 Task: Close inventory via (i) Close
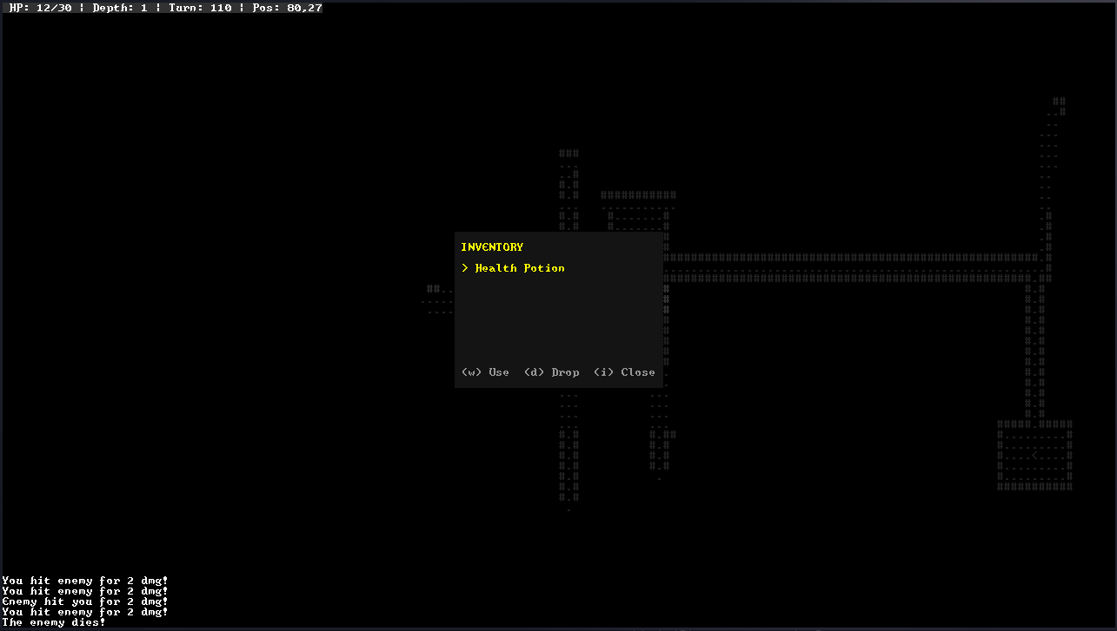624,372
